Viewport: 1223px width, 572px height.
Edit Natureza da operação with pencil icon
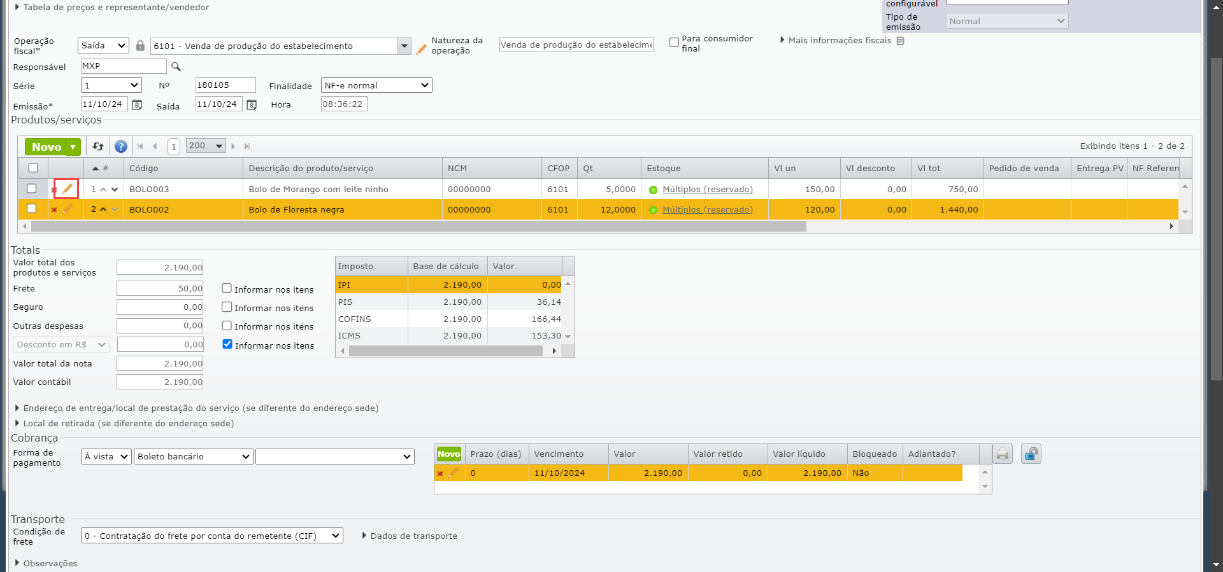(421, 48)
